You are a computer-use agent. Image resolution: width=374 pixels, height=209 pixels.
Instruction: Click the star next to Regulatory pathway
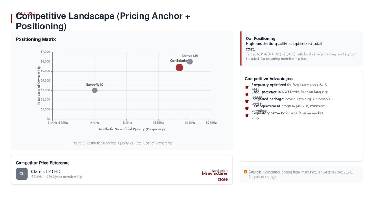pyautogui.click(x=247, y=115)
